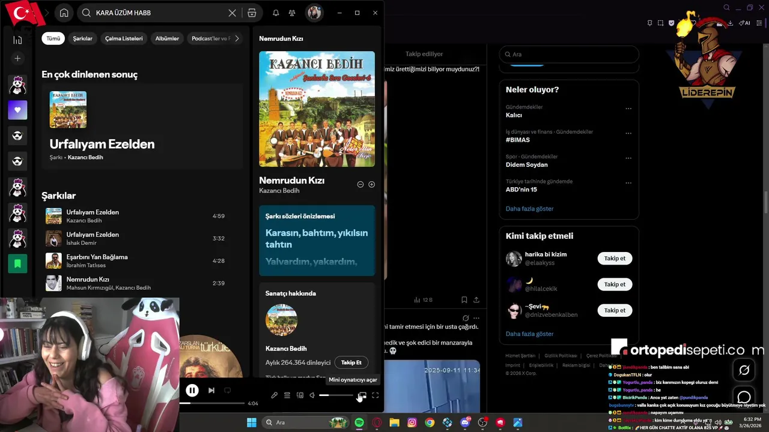Viewport: 769px width, 432px height.
Task: Go to Spotify Home via house icon
Action: pos(64,13)
